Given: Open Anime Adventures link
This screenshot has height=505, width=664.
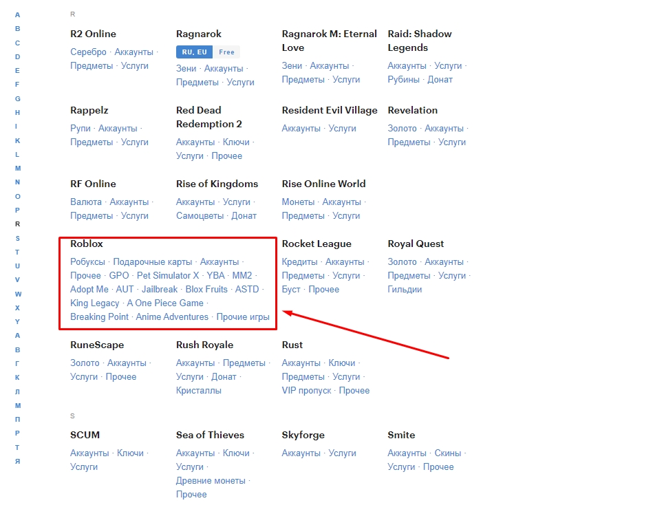Looking at the screenshot, I should pyautogui.click(x=172, y=317).
